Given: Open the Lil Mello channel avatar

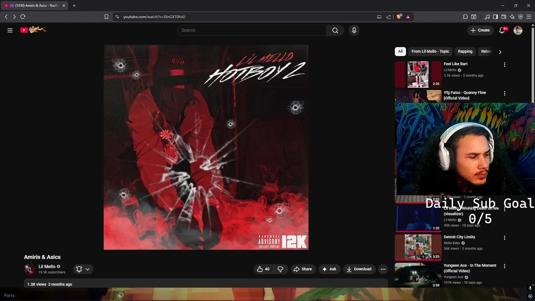Looking at the screenshot, I should tap(29, 269).
